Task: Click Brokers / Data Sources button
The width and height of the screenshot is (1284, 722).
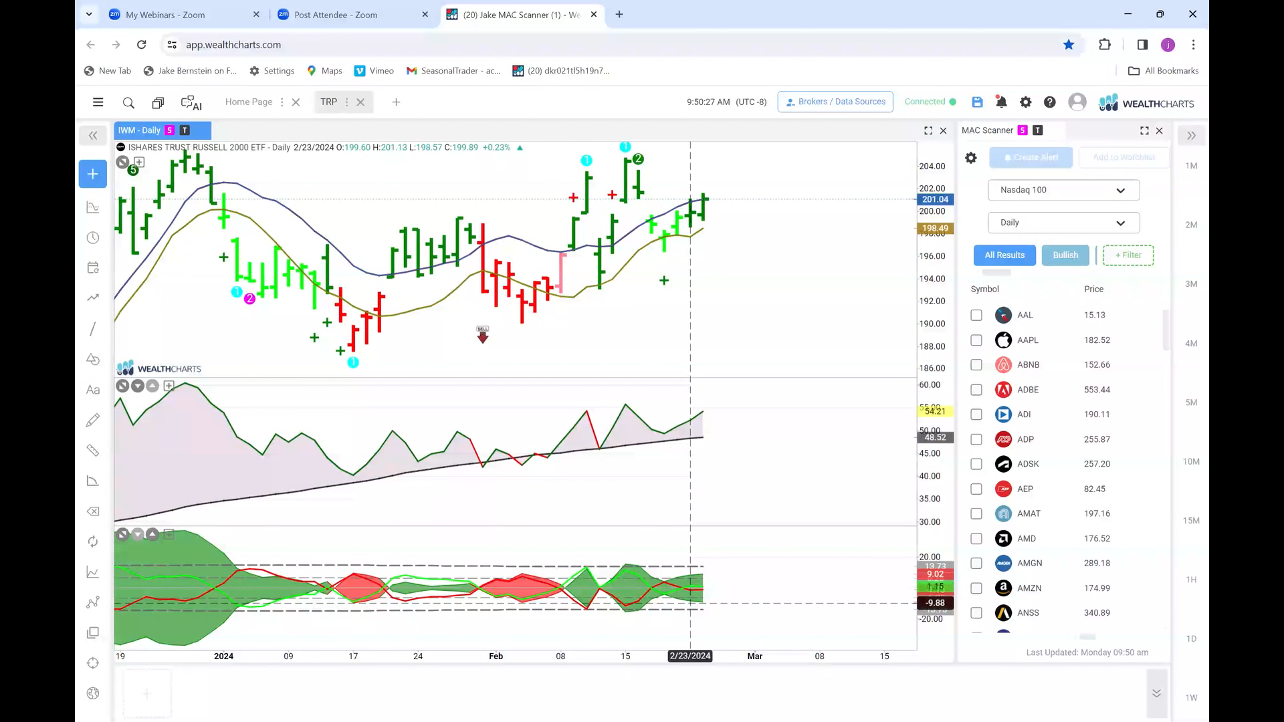Action: point(835,102)
